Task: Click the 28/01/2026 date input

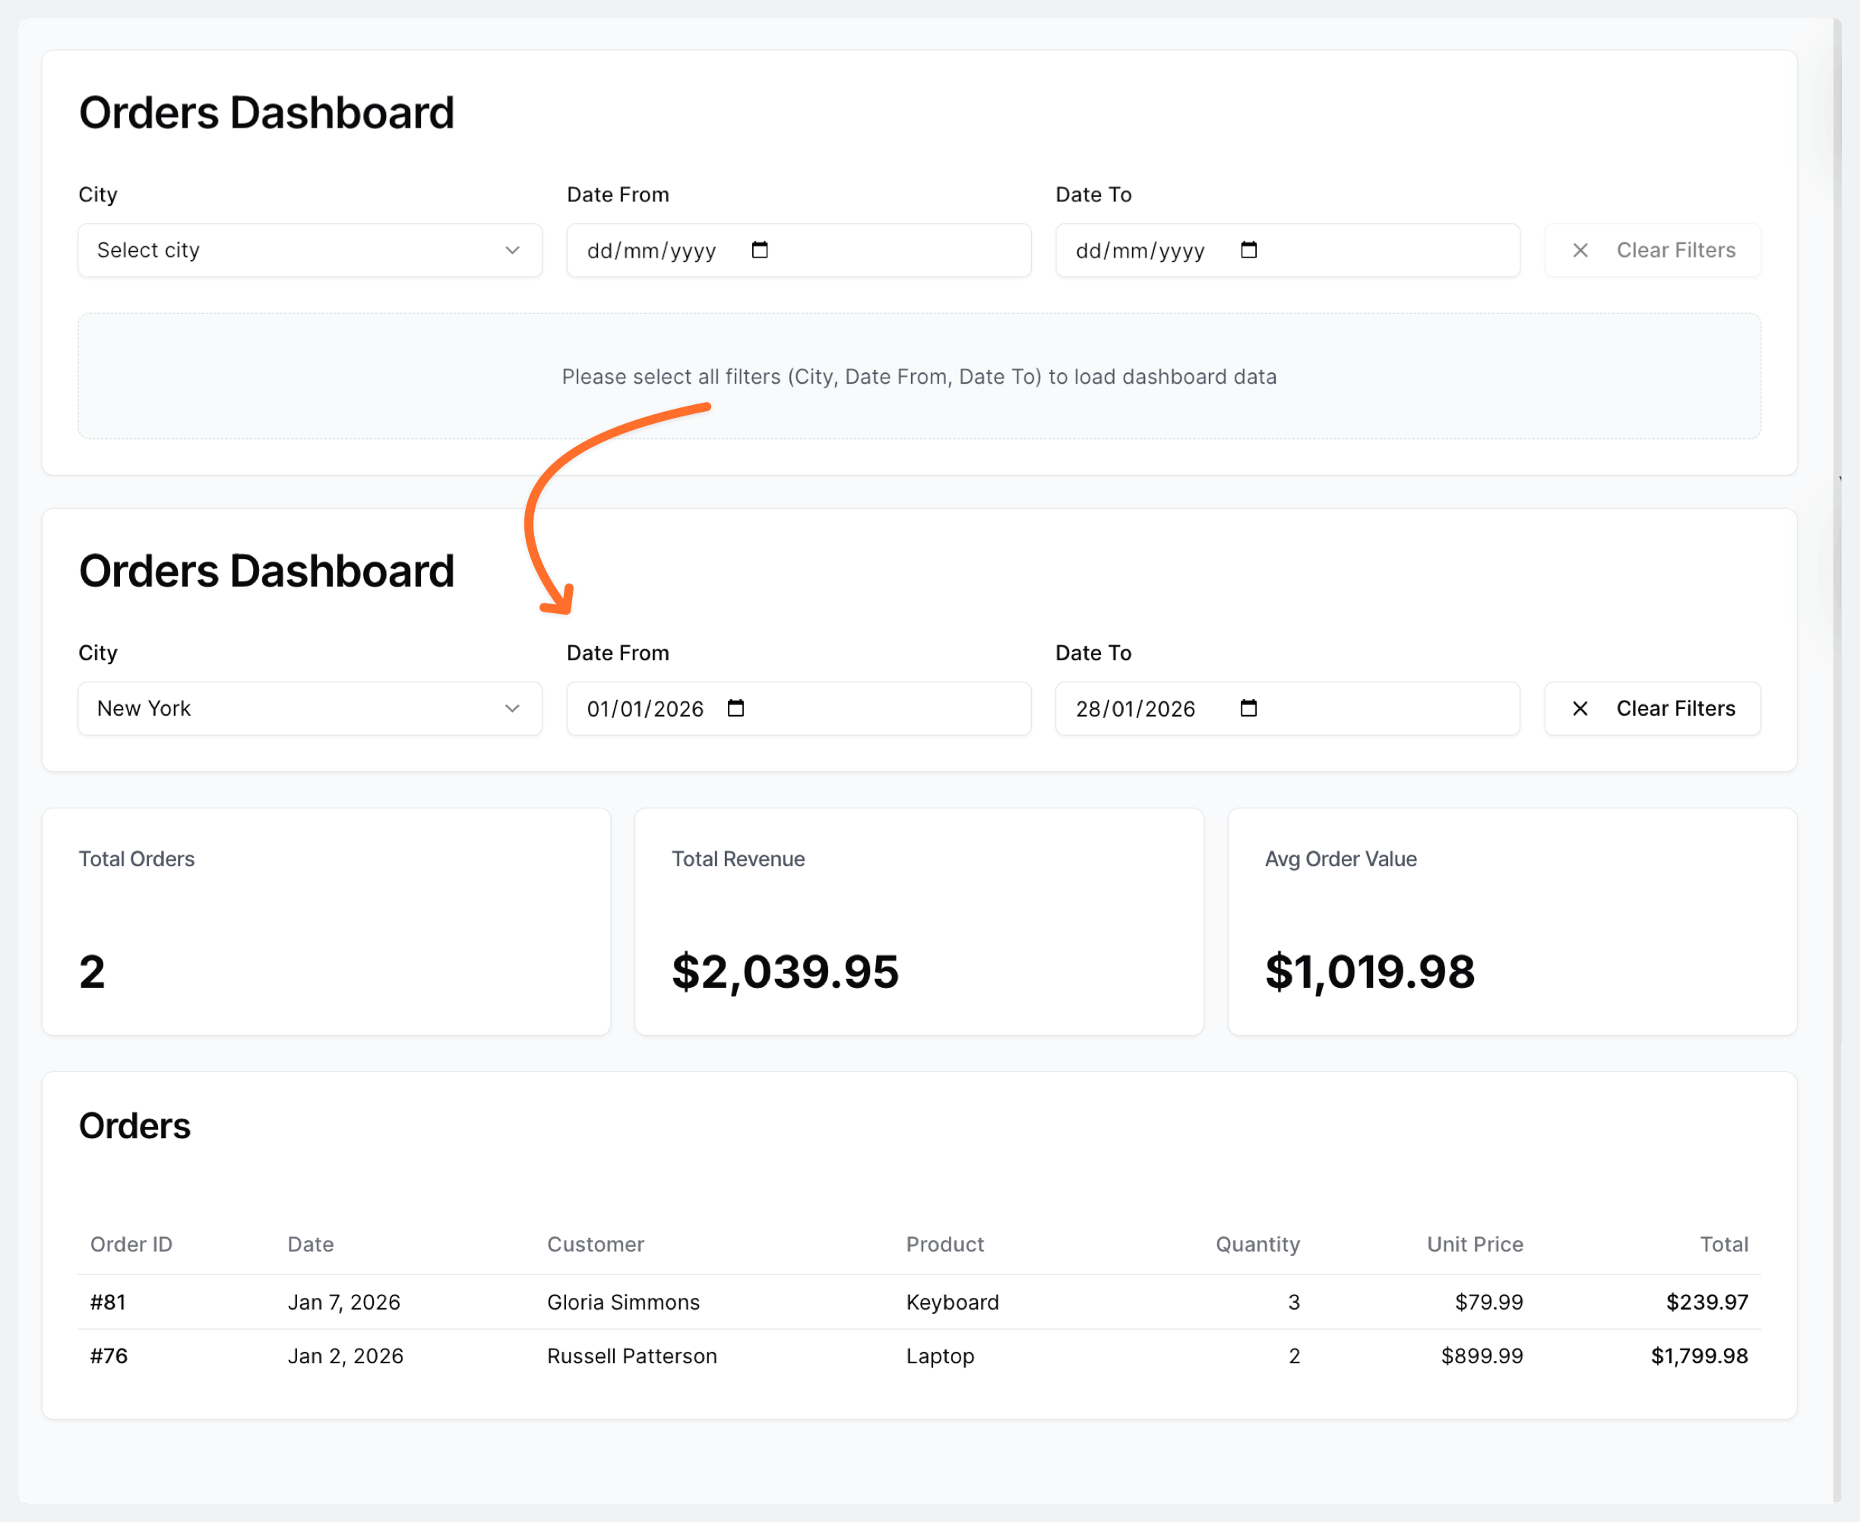Action: [x=1135, y=708]
